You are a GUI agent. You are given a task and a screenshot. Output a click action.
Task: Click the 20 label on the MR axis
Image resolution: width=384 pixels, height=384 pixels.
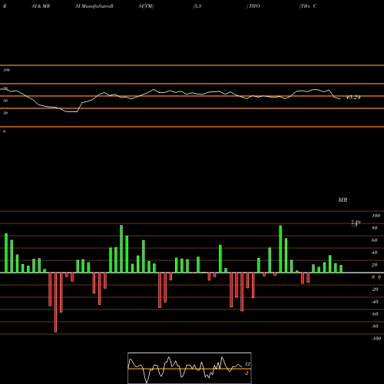pyautogui.click(x=375, y=265)
